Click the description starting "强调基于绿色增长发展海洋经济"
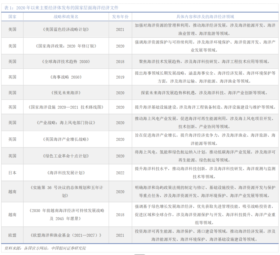 pyautogui.click(x=205, y=214)
